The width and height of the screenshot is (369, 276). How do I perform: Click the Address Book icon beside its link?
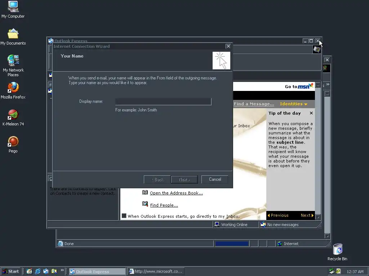click(x=145, y=193)
